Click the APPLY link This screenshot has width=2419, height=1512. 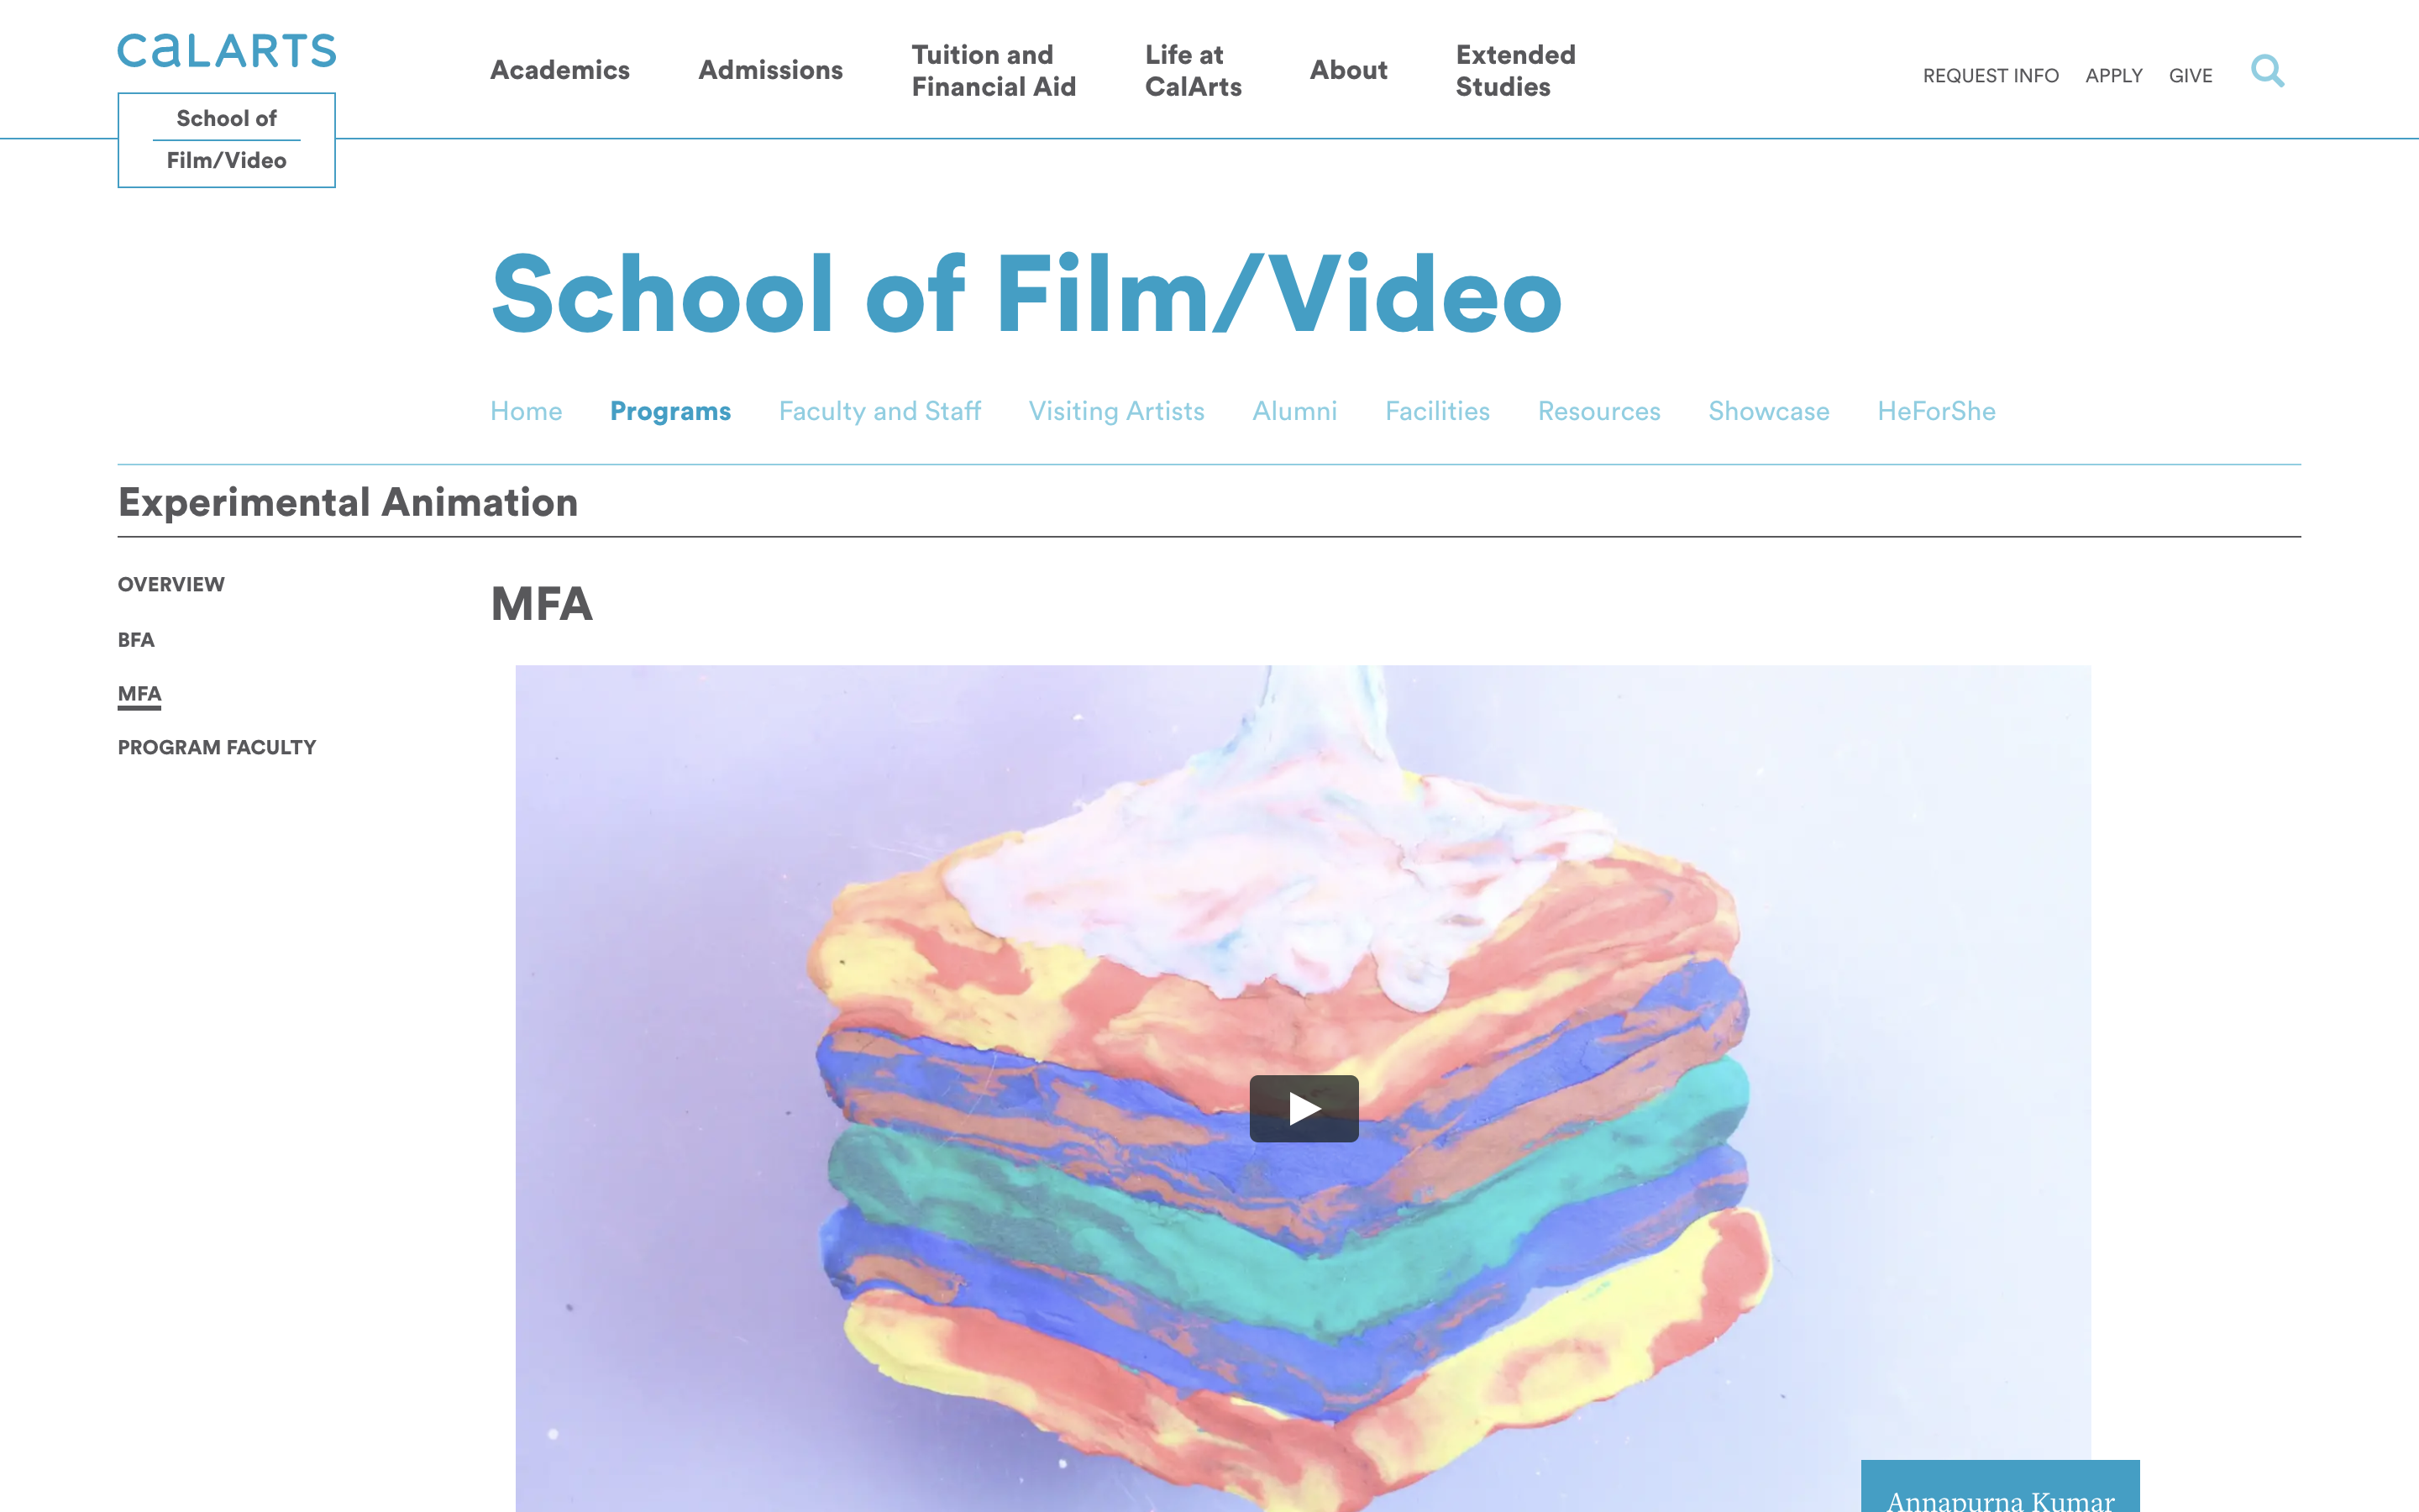click(x=2113, y=76)
